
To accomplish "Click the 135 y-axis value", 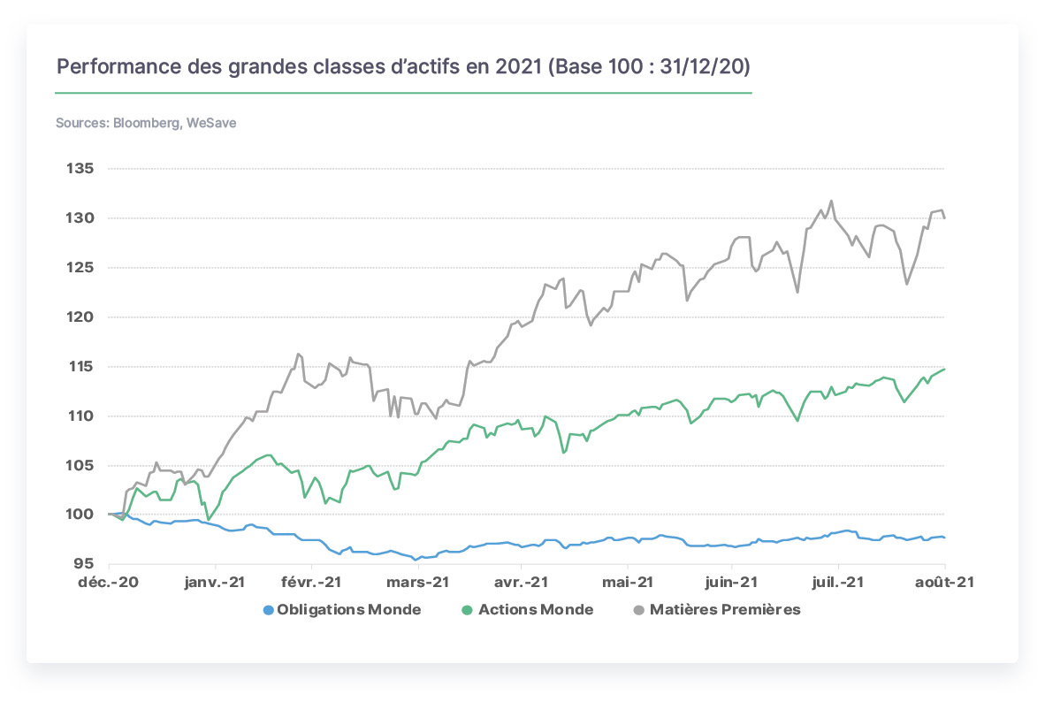I will coord(80,169).
